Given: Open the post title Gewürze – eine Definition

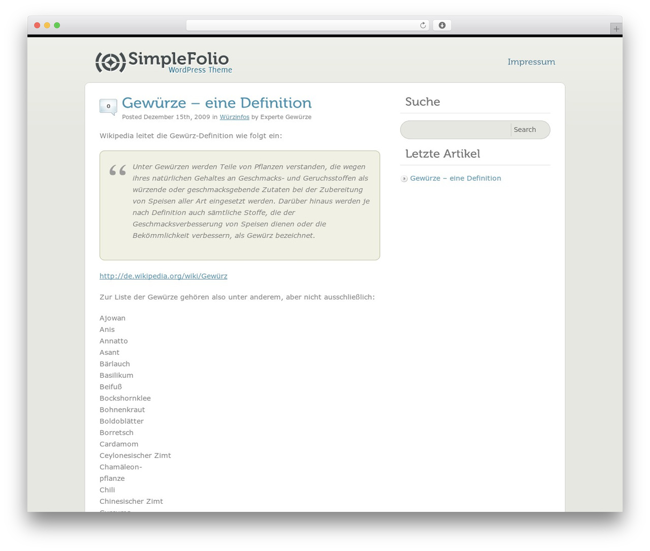Looking at the screenshot, I should (217, 103).
